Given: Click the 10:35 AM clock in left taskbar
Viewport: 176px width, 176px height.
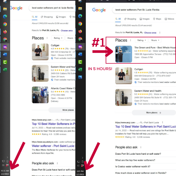Looking at the screenshot, I should tap(5, 172).
